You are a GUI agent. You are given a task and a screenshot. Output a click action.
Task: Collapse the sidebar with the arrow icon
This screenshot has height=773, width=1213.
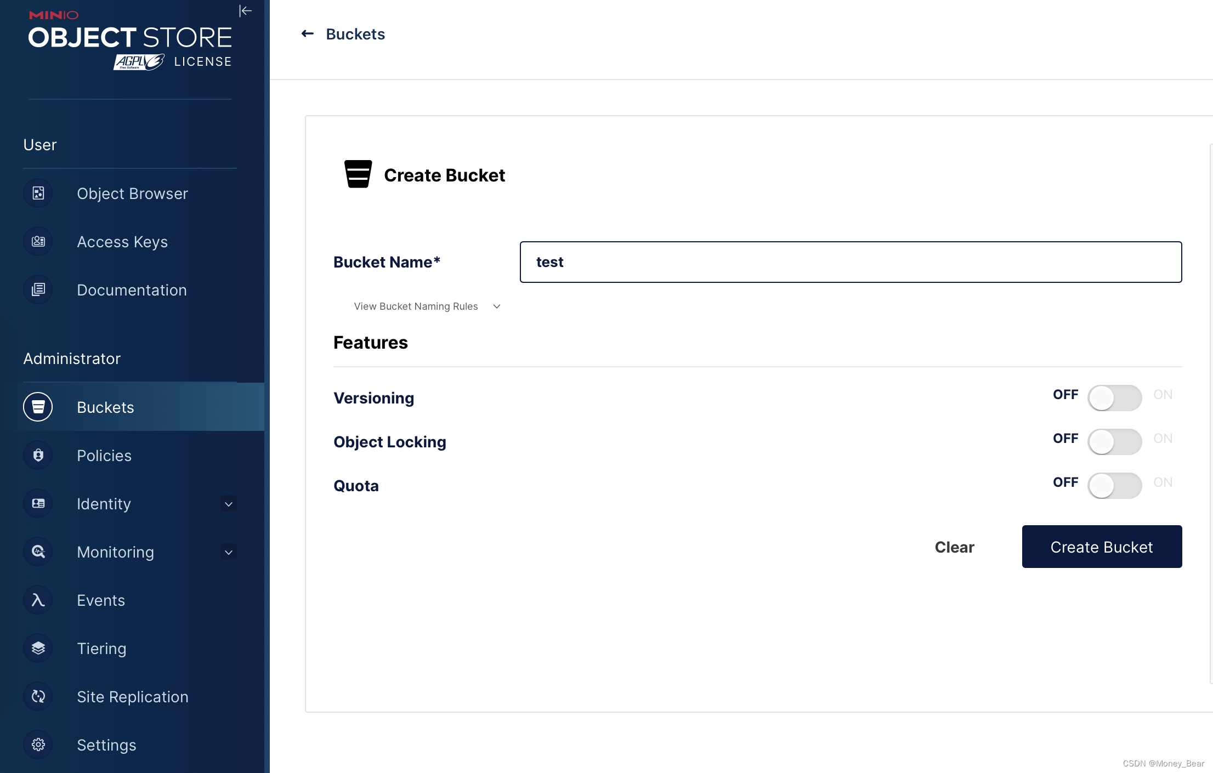click(245, 11)
